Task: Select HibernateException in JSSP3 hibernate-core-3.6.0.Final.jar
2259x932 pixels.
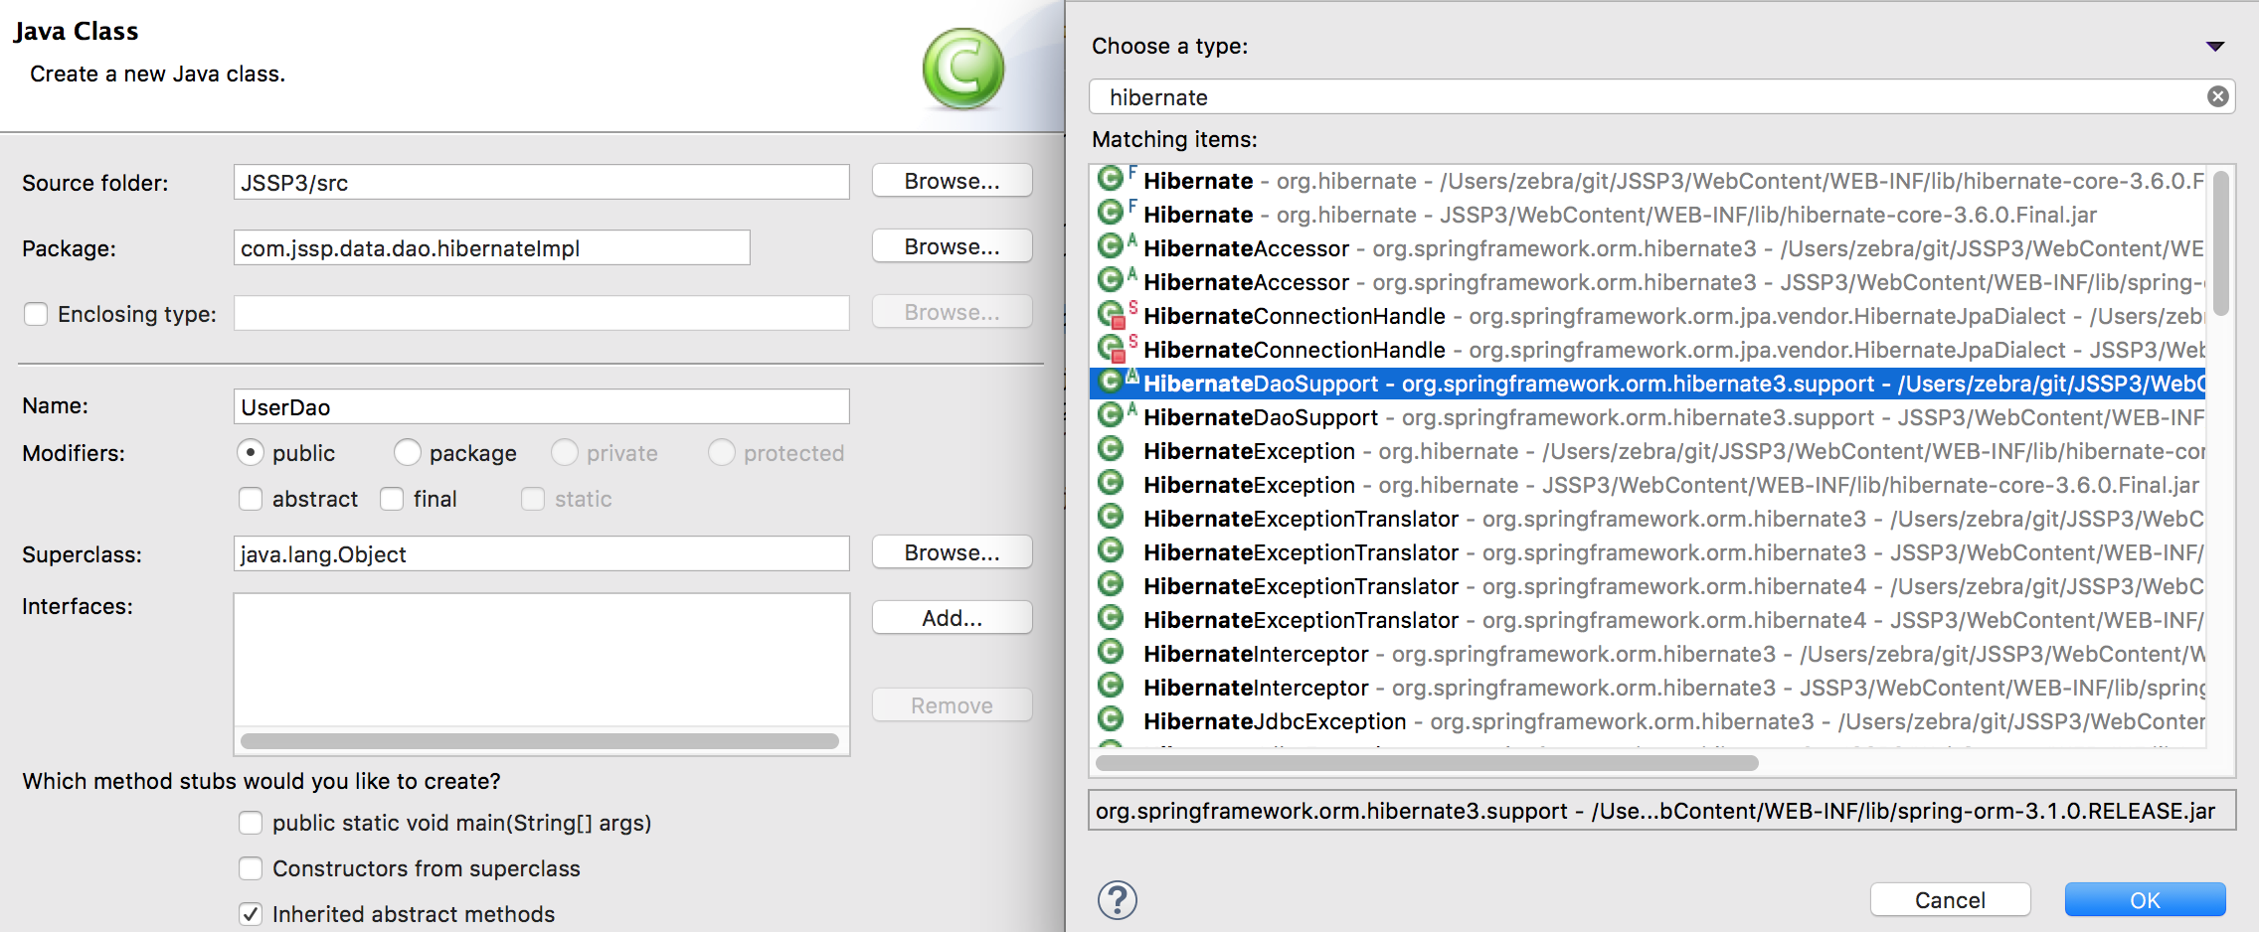Action: coord(1648,485)
